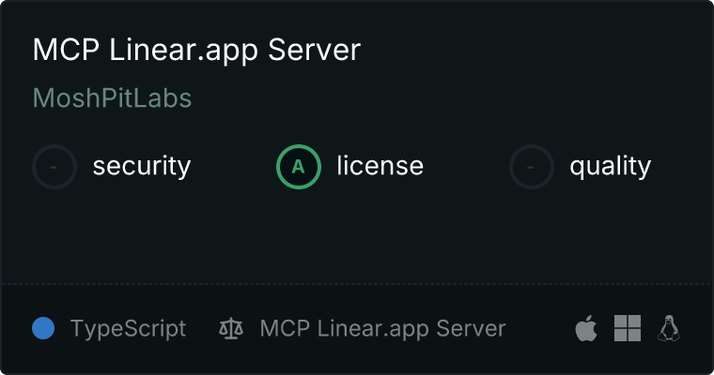Click the empty quality grade badge
Image resolution: width=714 pixels, height=375 pixels.
532,167
